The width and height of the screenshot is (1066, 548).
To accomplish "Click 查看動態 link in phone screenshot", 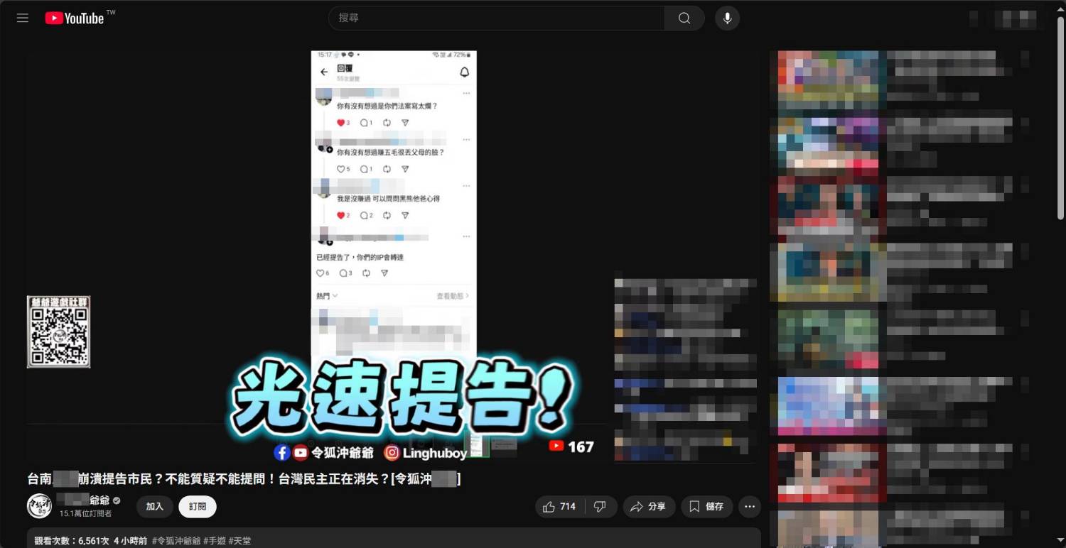I will (x=453, y=296).
